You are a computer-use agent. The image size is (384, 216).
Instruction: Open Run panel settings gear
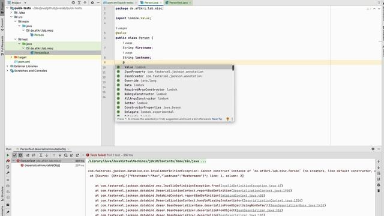tap(373, 149)
